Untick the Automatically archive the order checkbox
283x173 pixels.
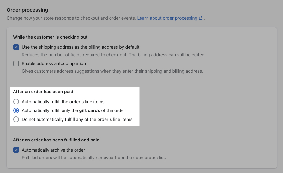[x=16, y=150]
